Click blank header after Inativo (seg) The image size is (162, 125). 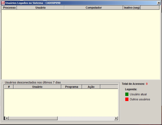pos(150,8)
